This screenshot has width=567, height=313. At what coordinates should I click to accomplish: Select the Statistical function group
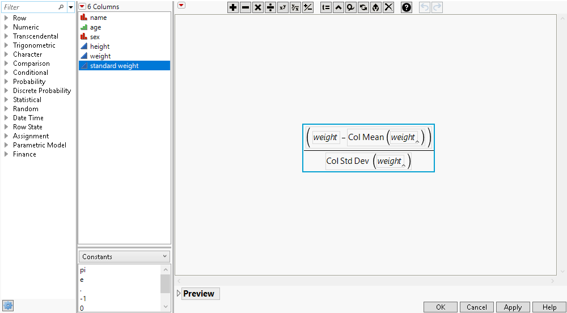point(27,100)
